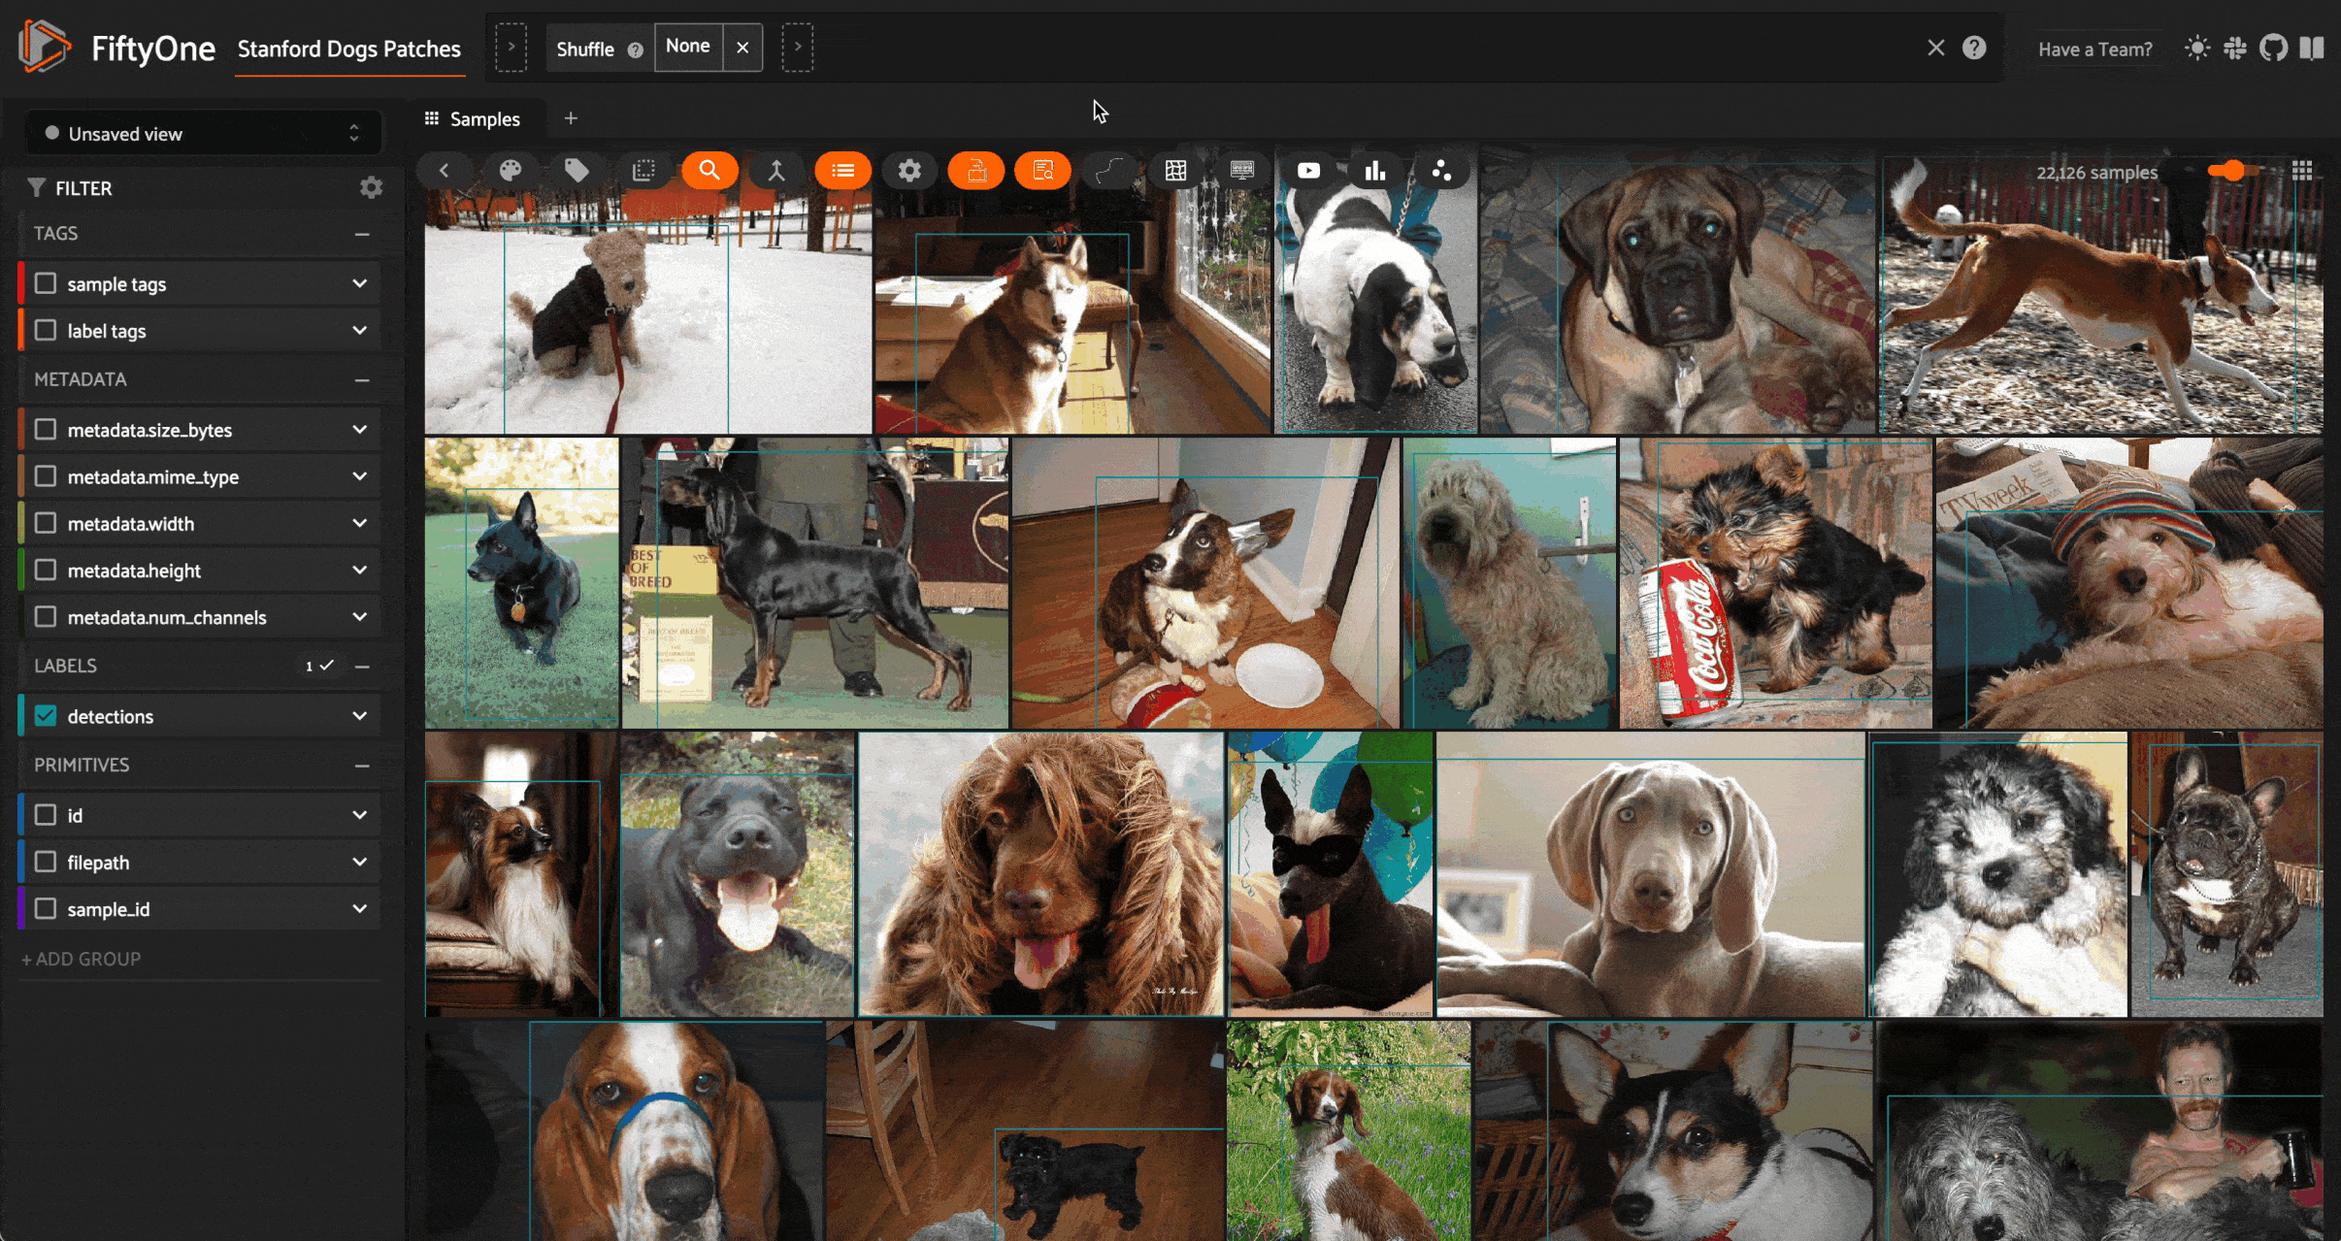Open the color palette settings icon

click(510, 171)
